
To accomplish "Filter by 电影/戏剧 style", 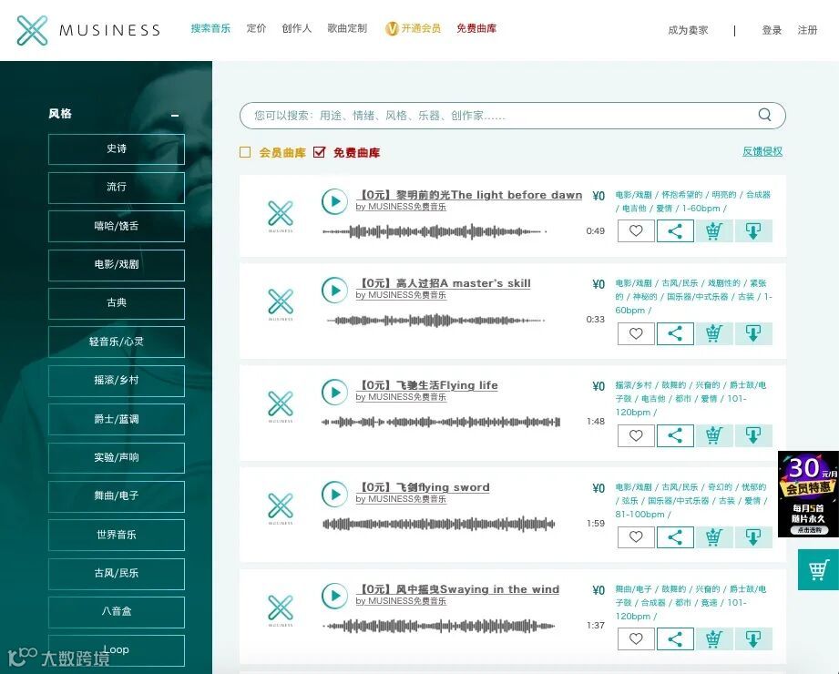I will [117, 265].
